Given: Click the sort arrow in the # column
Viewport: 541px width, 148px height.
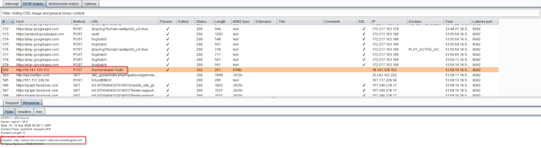Looking at the screenshot, I should [13, 22].
